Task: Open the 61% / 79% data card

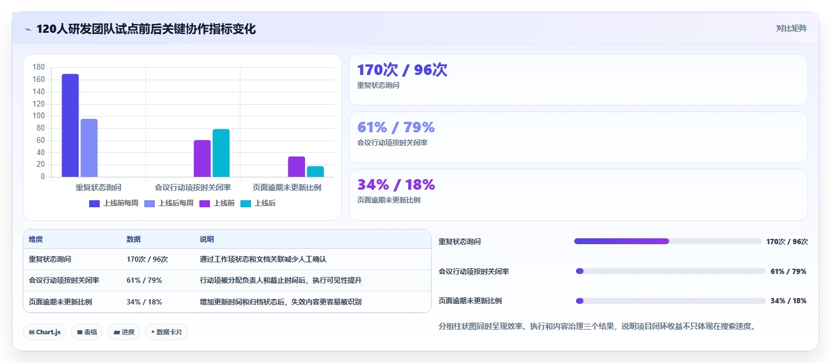Action: (x=578, y=137)
